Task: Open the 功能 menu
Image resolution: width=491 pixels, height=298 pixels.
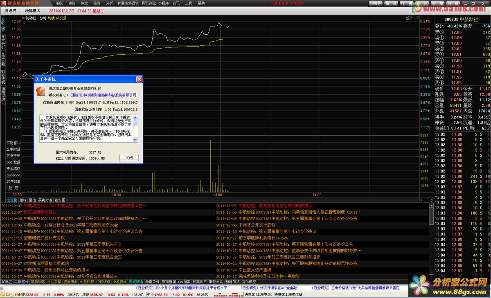Action: [x=72, y=3]
